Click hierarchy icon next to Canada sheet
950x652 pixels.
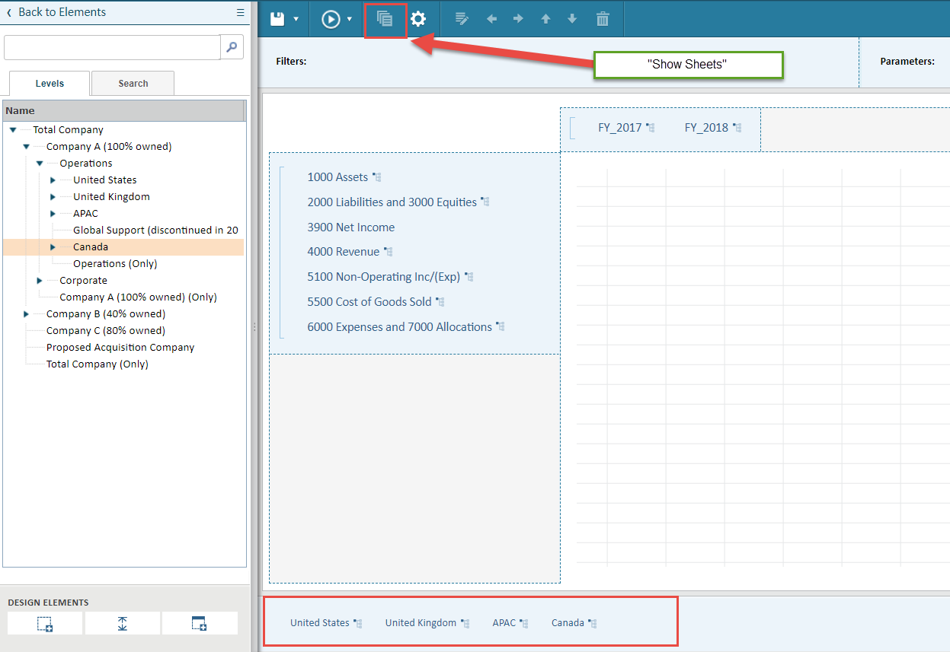pyautogui.click(x=593, y=623)
